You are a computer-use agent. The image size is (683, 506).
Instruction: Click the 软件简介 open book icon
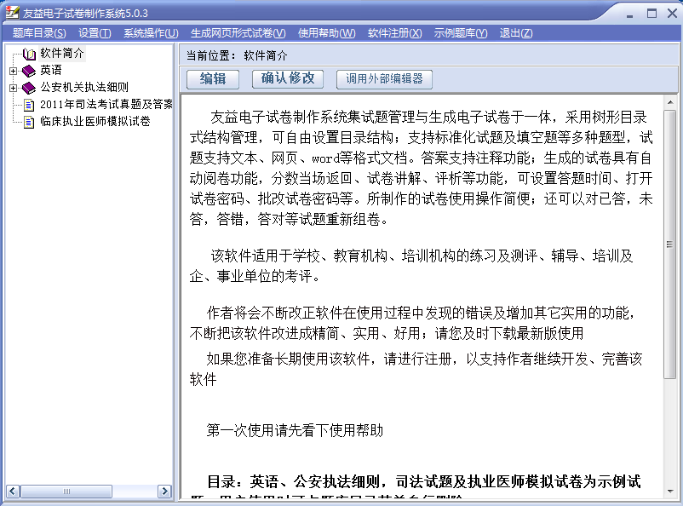click(29, 54)
